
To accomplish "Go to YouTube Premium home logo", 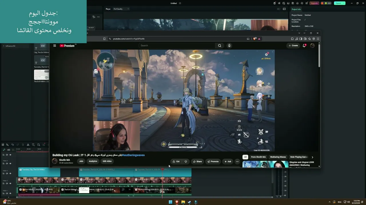I will tap(67, 46).
